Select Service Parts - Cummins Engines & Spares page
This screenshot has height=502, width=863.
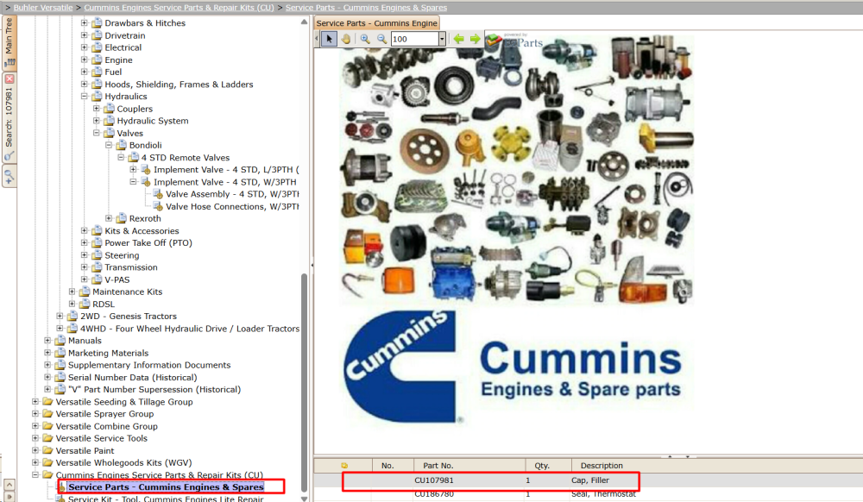click(x=166, y=486)
